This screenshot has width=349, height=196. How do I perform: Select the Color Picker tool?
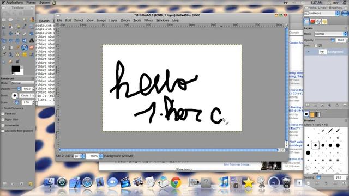pos(25,27)
